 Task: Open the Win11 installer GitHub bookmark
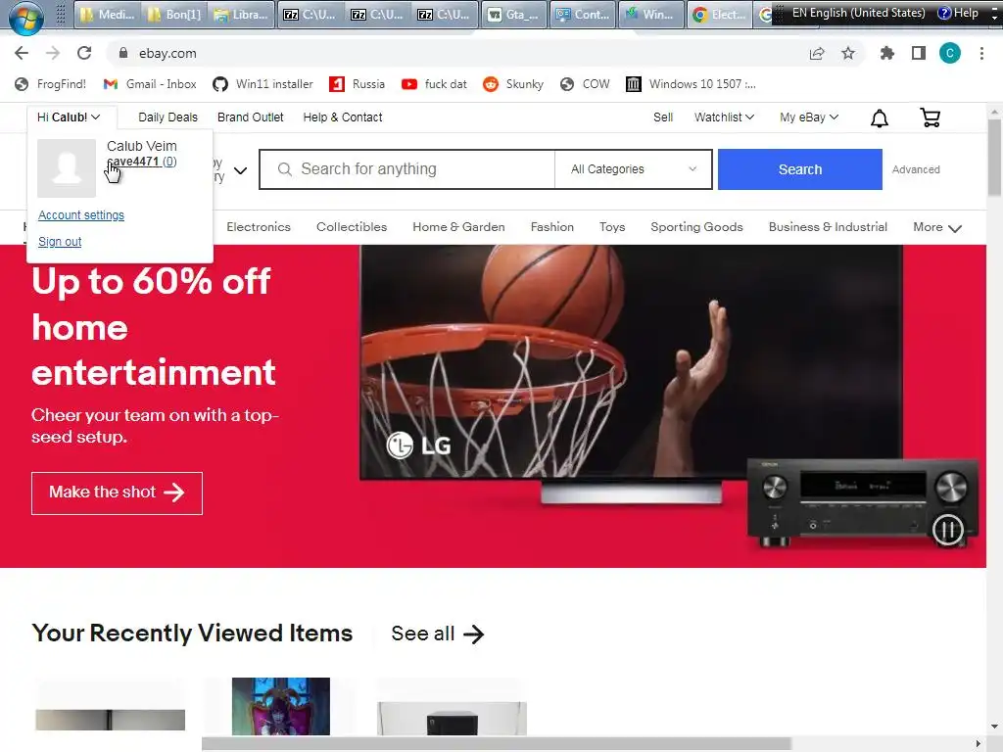pyautogui.click(x=263, y=84)
